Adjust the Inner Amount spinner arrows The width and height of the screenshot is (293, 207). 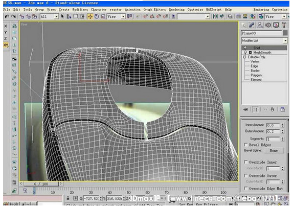pyautogui.click(x=283, y=125)
